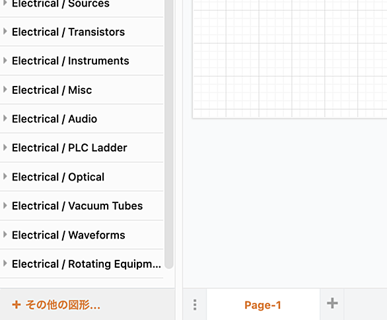The width and height of the screenshot is (387, 320).
Task: Expand Electrical / Misc triangle
Action: click(x=5, y=89)
